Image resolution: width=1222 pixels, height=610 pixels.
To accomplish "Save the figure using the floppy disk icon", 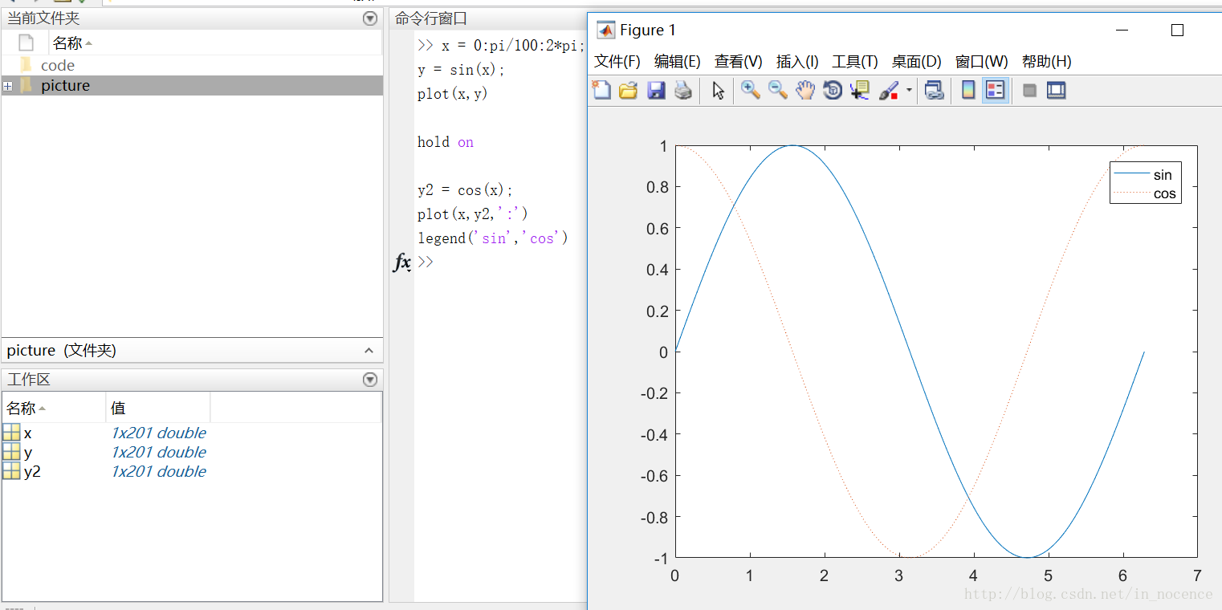I will (x=656, y=91).
